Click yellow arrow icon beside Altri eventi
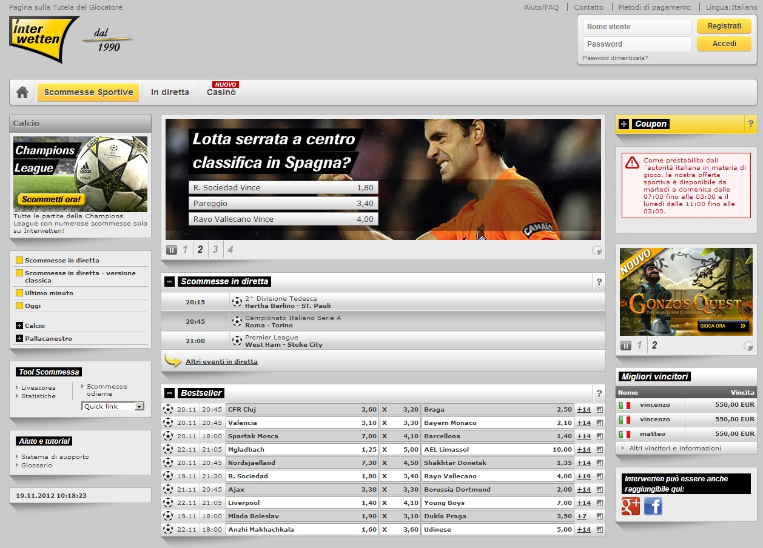The height and width of the screenshot is (548, 763). tap(173, 361)
